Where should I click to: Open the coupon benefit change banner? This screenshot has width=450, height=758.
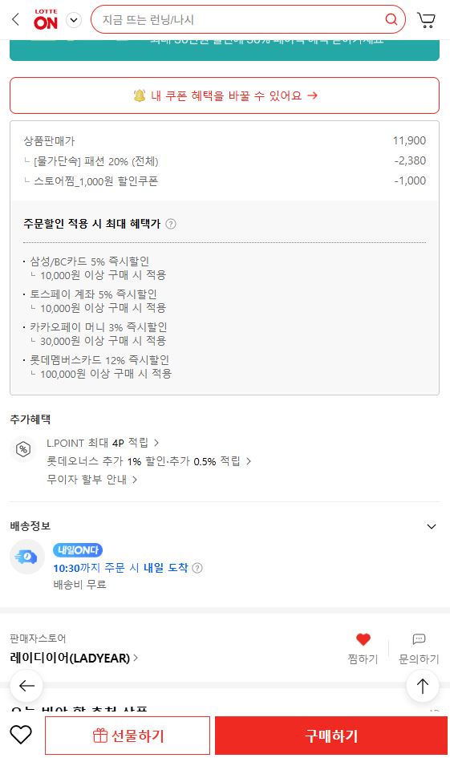coord(225,95)
